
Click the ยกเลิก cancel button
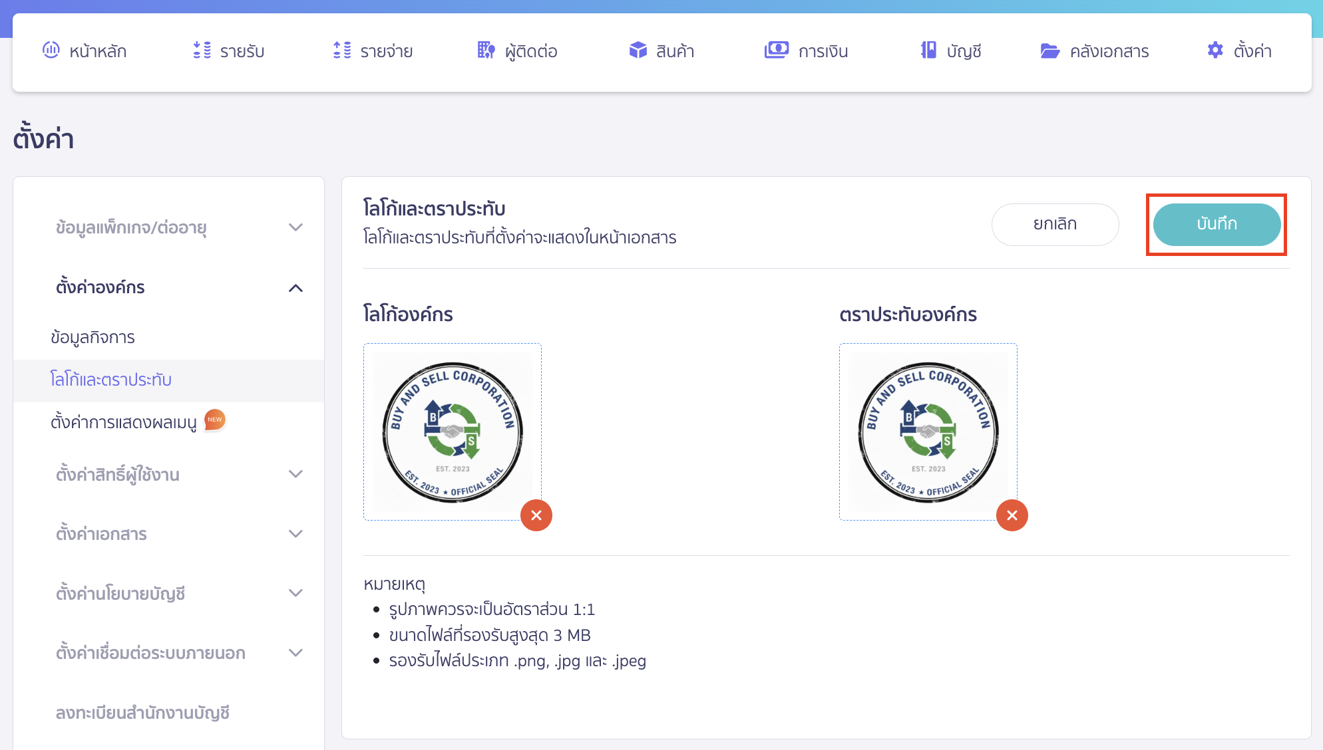[1055, 224]
